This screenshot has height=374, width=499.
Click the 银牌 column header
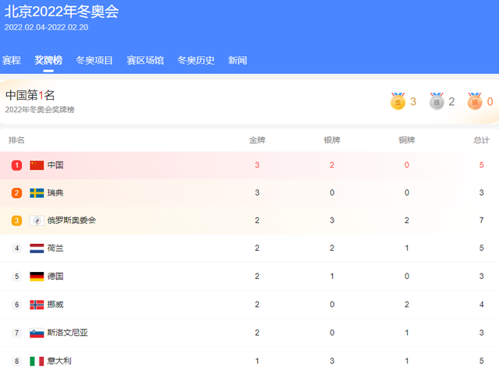click(332, 140)
